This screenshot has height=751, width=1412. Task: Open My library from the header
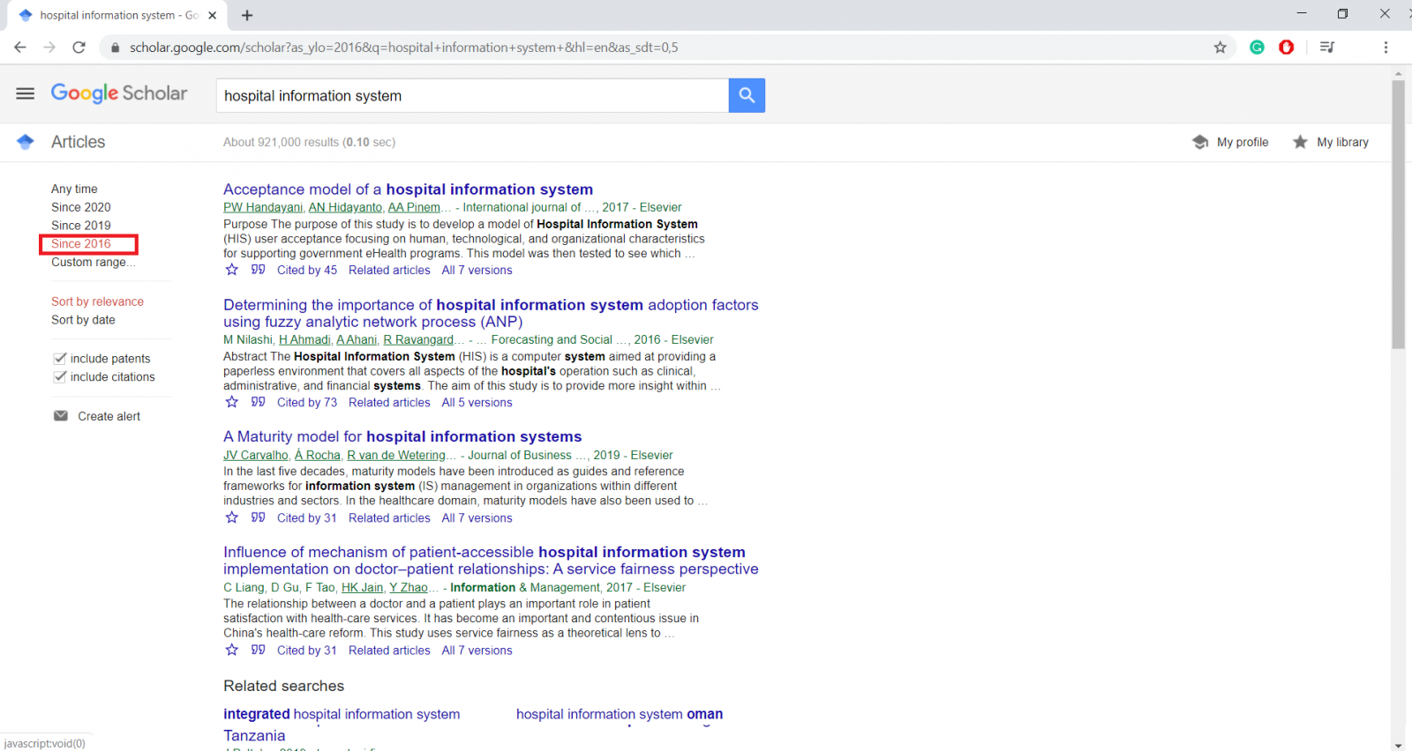point(1331,142)
